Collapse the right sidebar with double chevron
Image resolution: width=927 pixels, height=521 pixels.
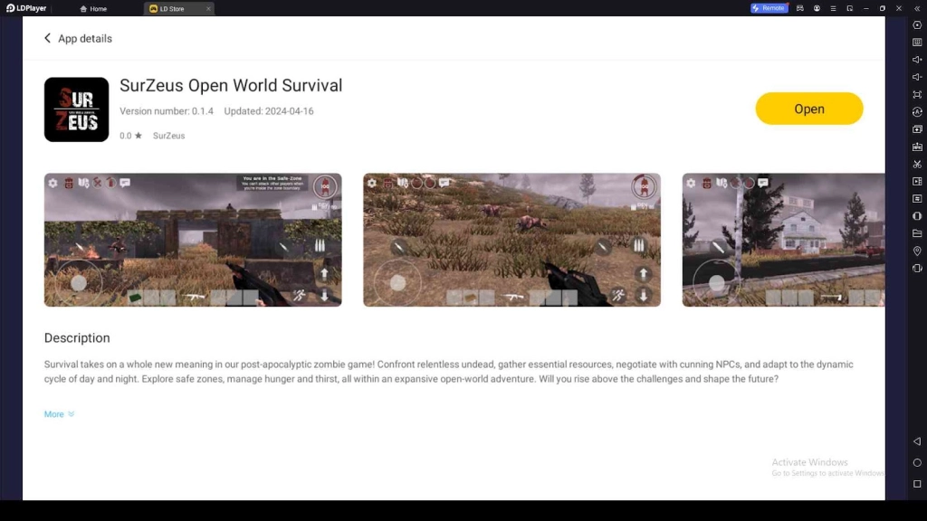tap(917, 8)
